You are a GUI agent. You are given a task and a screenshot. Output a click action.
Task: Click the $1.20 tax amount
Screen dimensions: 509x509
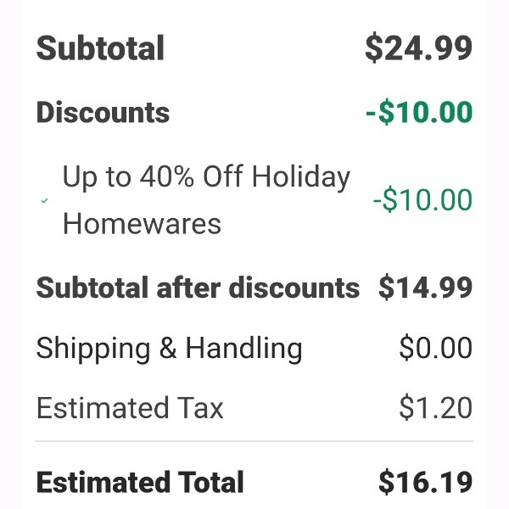[436, 408]
